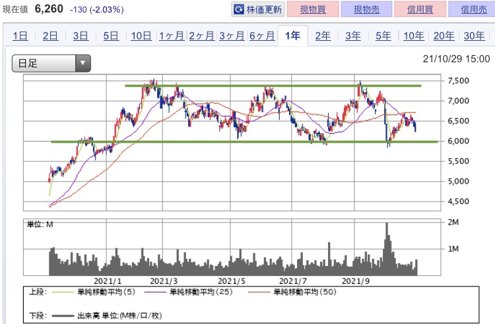Switch chart to 2年 period
The image size is (495, 324).
pyautogui.click(x=323, y=36)
